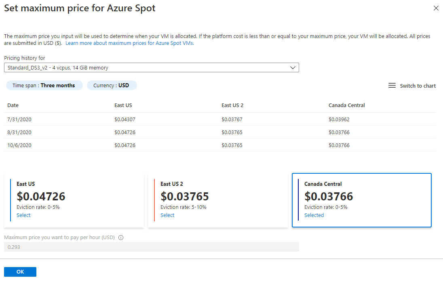Click Select under East US 2 pricing

(x=167, y=215)
